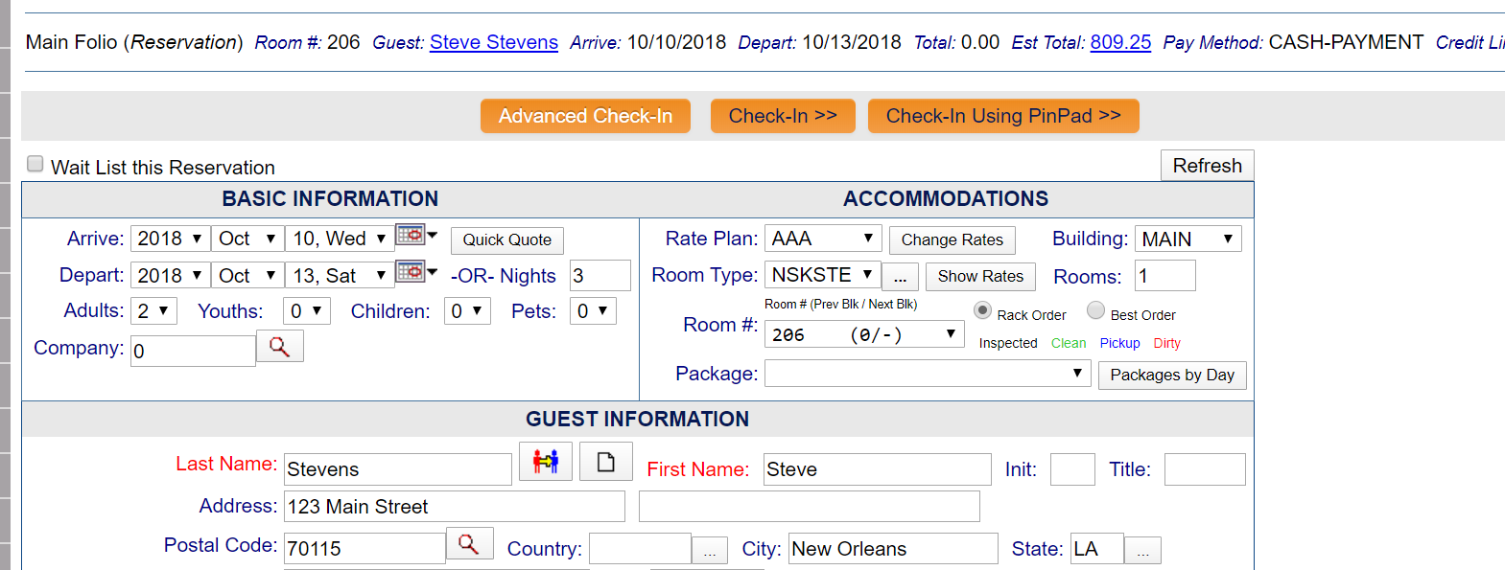Open the Steve Stevens guest link
Viewport: 1505px width, 570px height.
(494, 42)
